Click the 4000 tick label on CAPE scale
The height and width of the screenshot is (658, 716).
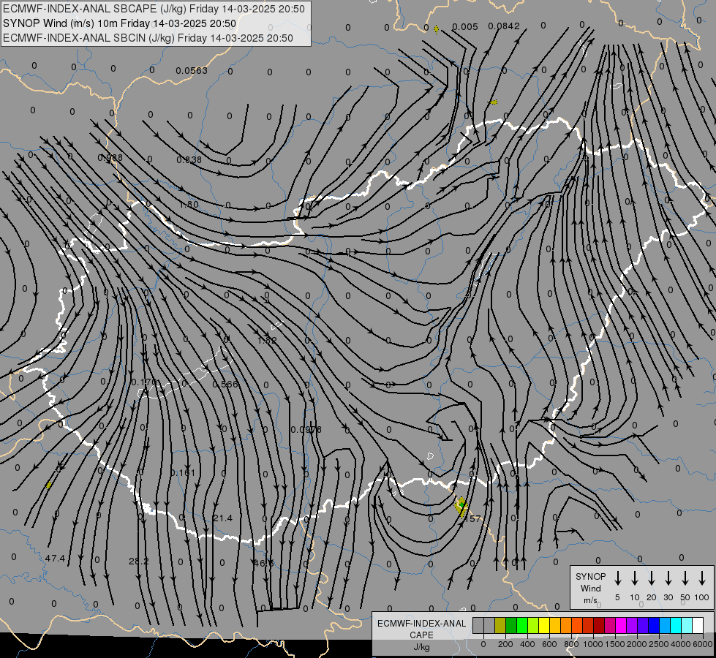[680, 644]
